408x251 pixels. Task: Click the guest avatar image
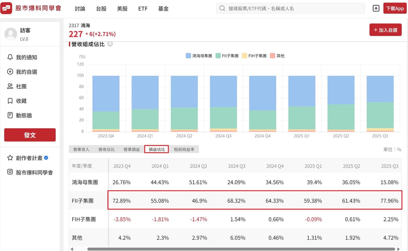click(x=11, y=34)
